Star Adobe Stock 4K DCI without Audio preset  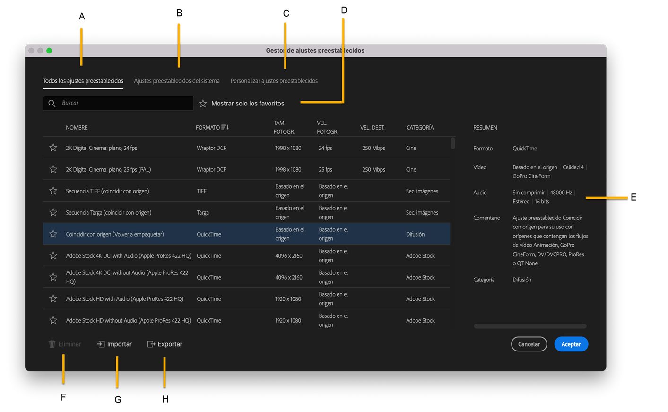(x=53, y=277)
